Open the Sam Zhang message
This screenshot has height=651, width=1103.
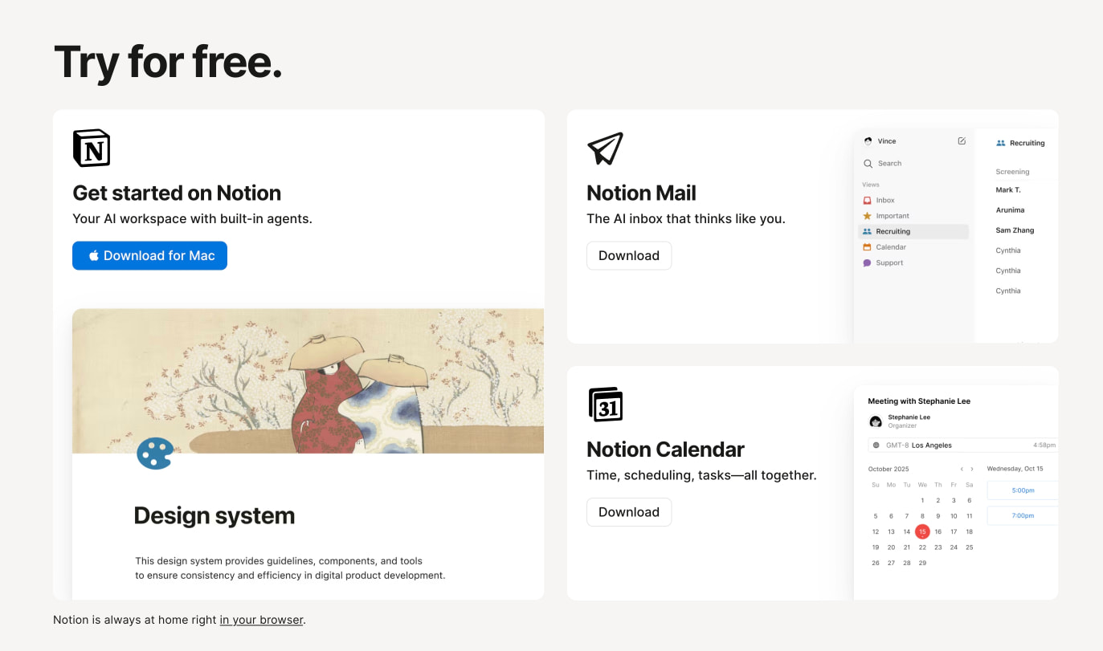1015,230
